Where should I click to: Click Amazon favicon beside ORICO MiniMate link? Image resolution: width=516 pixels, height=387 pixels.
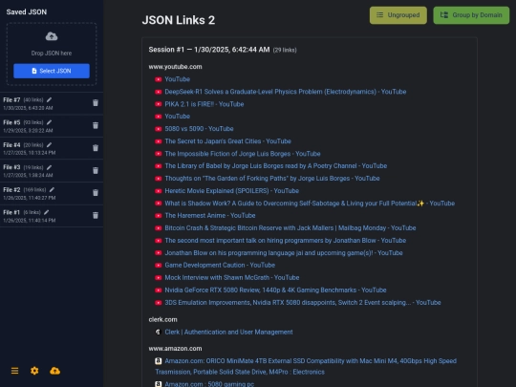pos(159,361)
